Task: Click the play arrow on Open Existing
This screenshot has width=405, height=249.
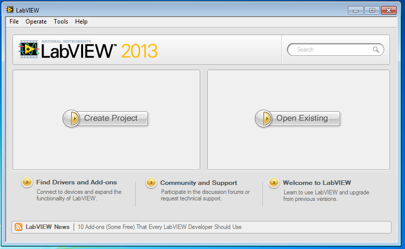Action: (x=263, y=118)
